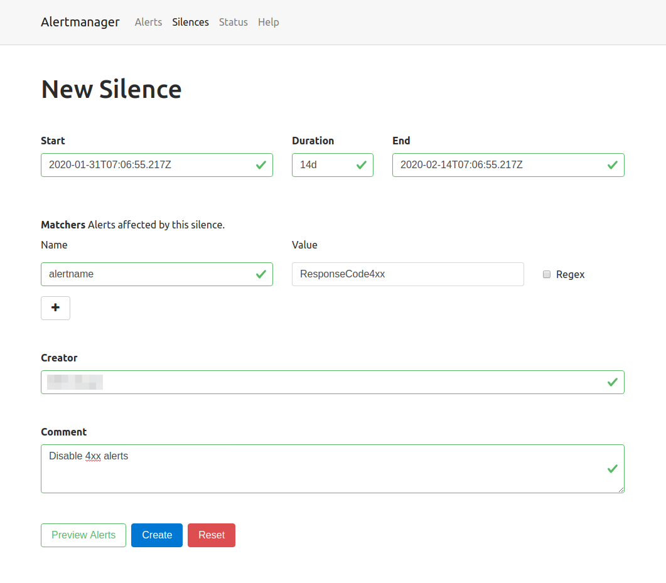666x583 pixels.
Task: Click the plus icon to add another matcher
Action: tap(55, 308)
